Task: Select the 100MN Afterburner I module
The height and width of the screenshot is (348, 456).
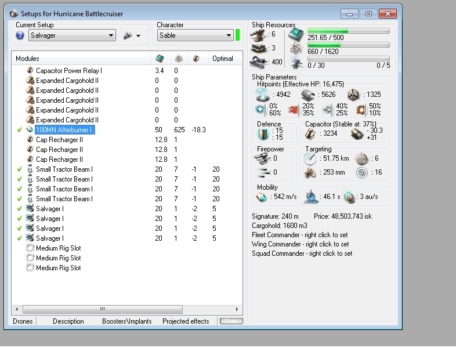Action: [x=64, y=130]
